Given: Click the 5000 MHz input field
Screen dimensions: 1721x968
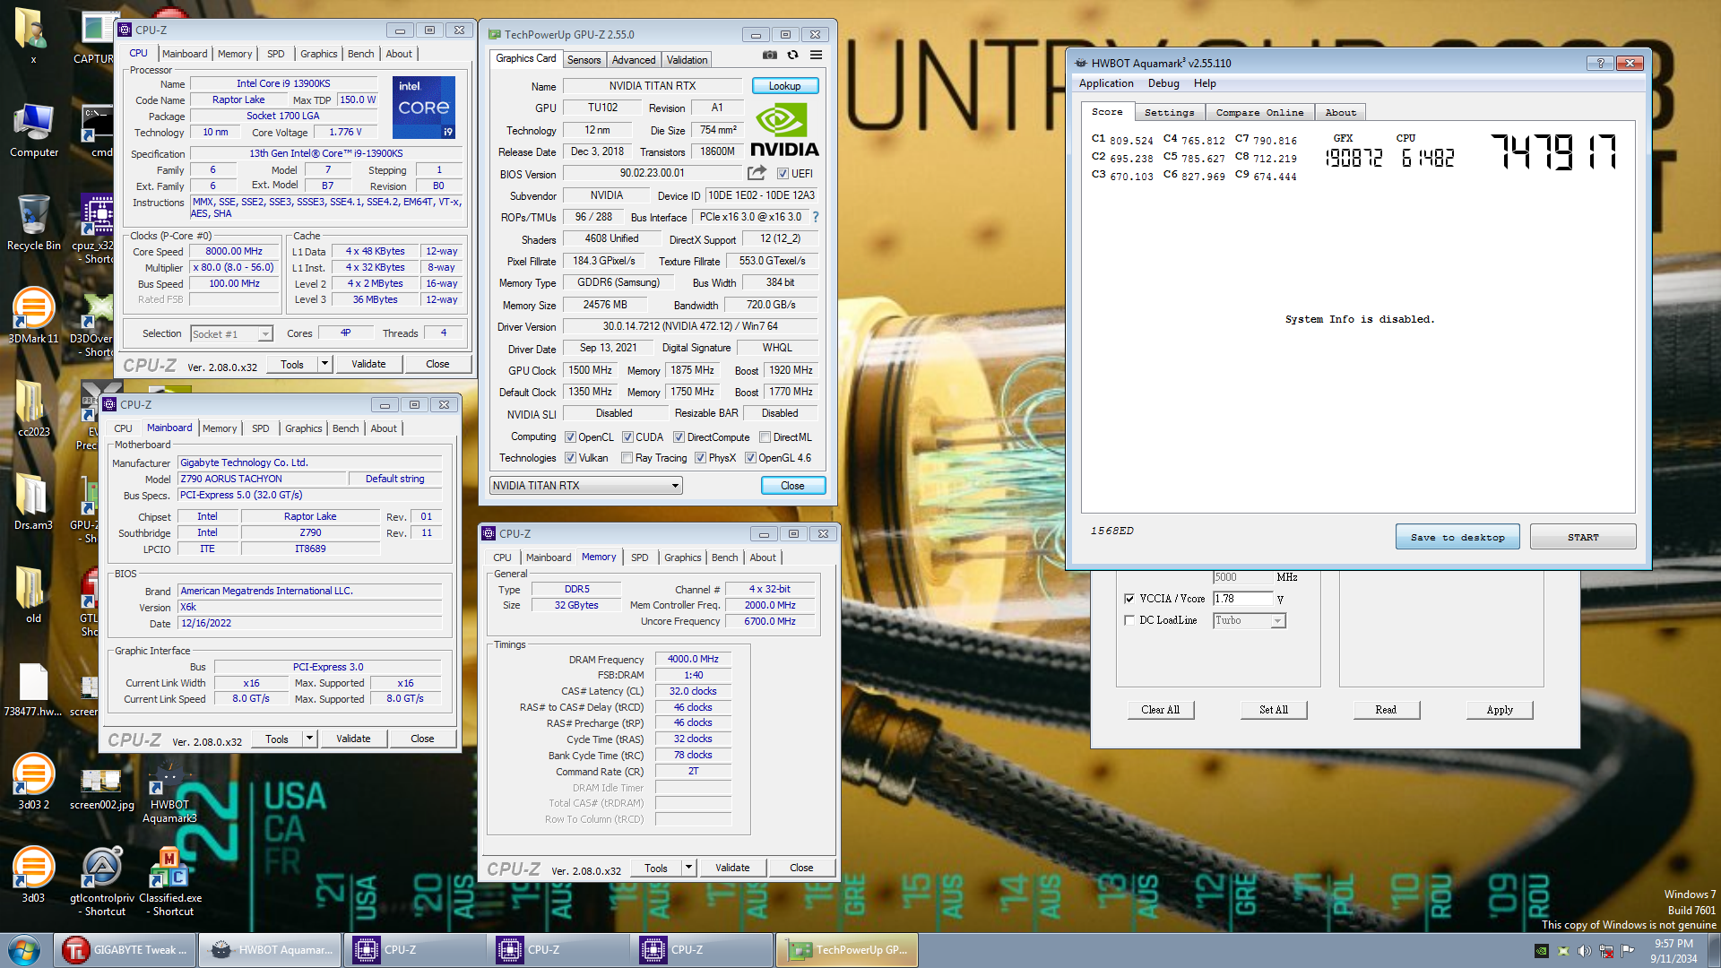Looking at the screenshot, I should (x=1242, y=577).
